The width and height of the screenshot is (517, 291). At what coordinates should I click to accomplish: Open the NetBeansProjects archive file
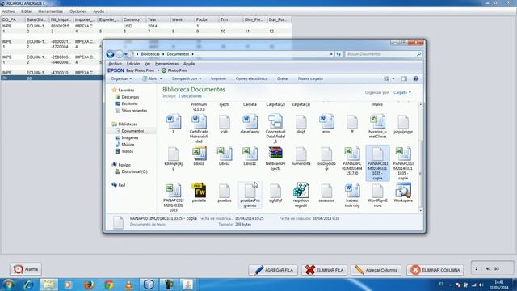point(275,158)
